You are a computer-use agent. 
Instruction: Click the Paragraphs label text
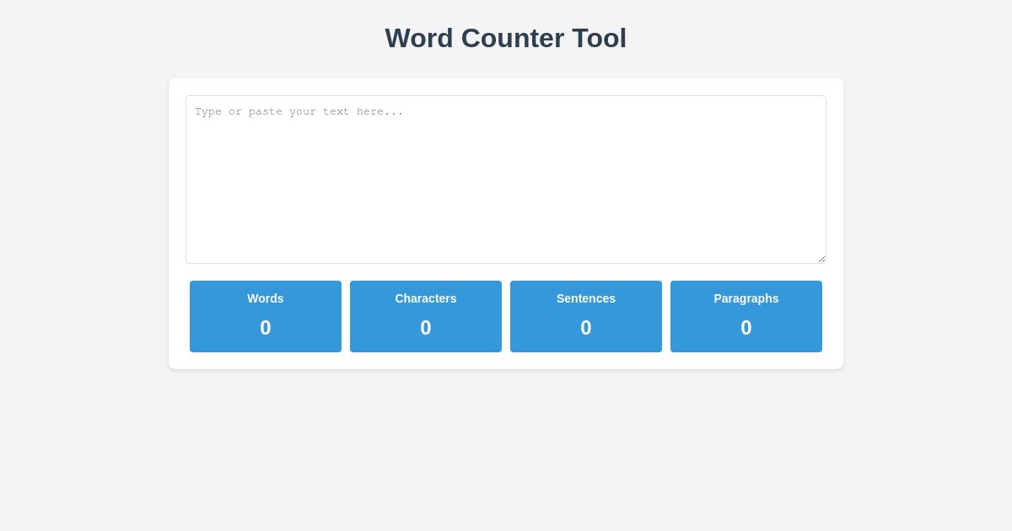746,298
